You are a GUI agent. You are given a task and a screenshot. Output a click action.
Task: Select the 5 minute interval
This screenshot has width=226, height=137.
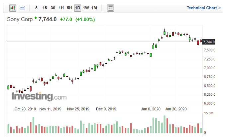point(36,8)
